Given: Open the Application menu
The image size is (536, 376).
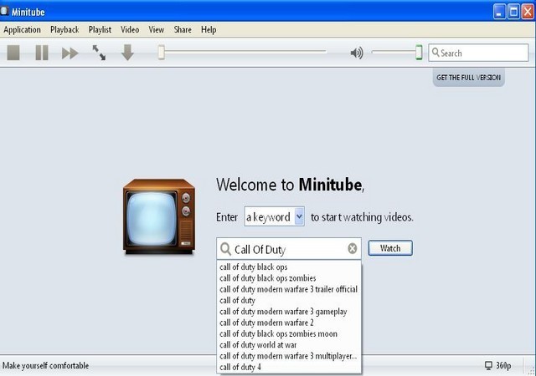Looking at the screenshot, I should pos(23,30).
